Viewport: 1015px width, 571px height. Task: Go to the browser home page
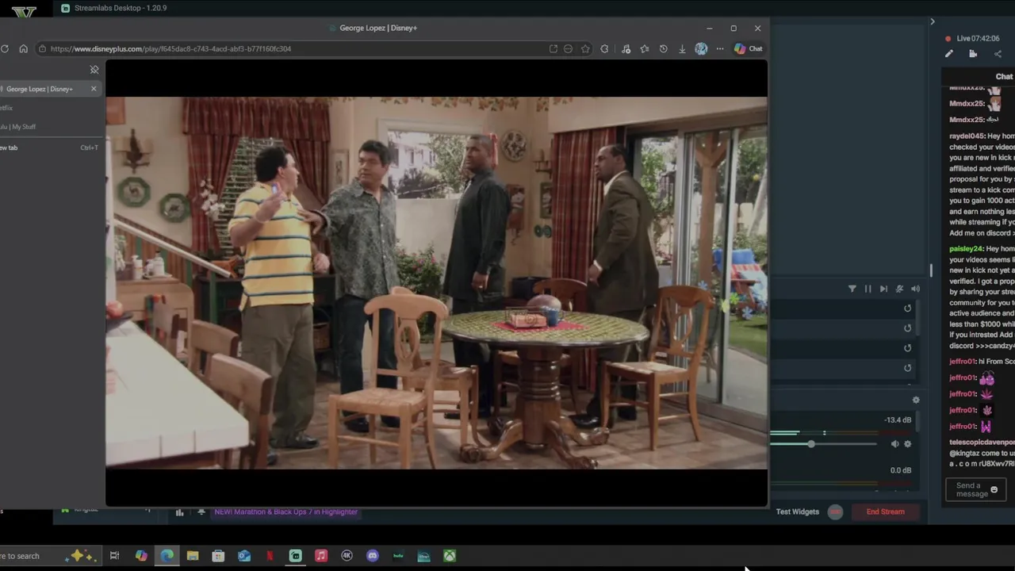pyautogui.click(x=23, y=48)
